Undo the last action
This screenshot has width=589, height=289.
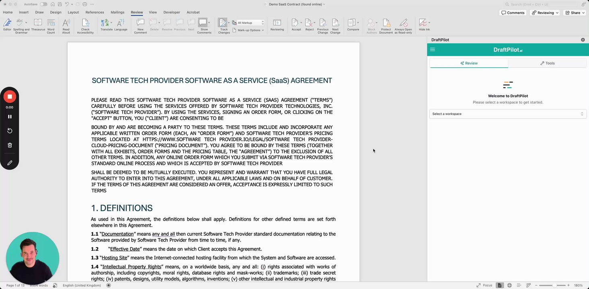[x=67, y=4]
